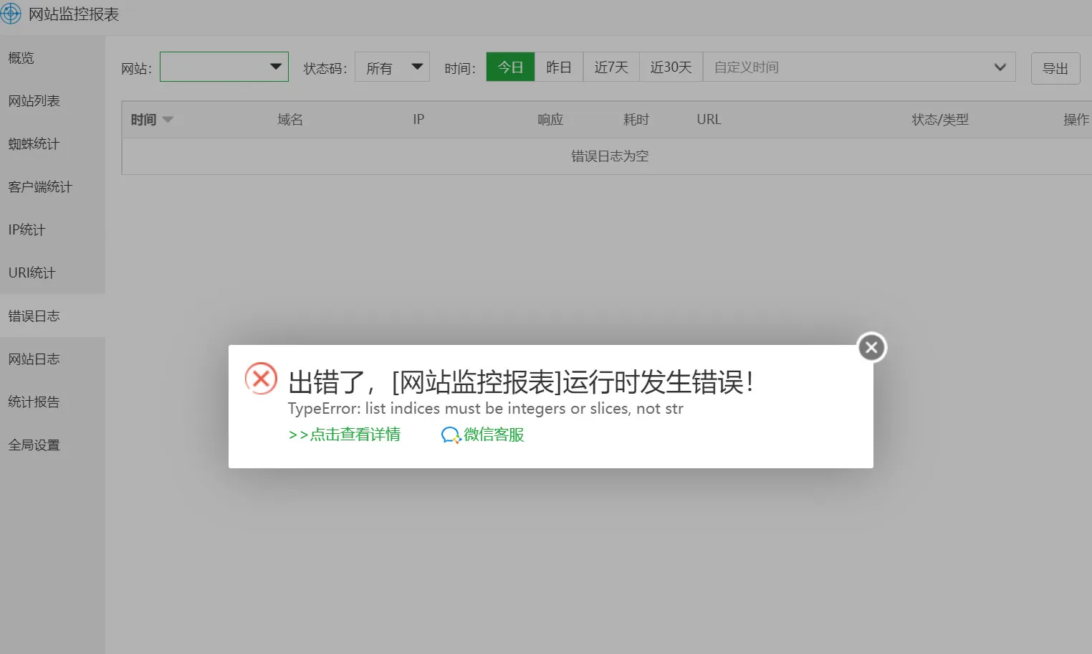1092x654 pixels.
Task: Select the 今日 time filter
Action: point(510,67)
